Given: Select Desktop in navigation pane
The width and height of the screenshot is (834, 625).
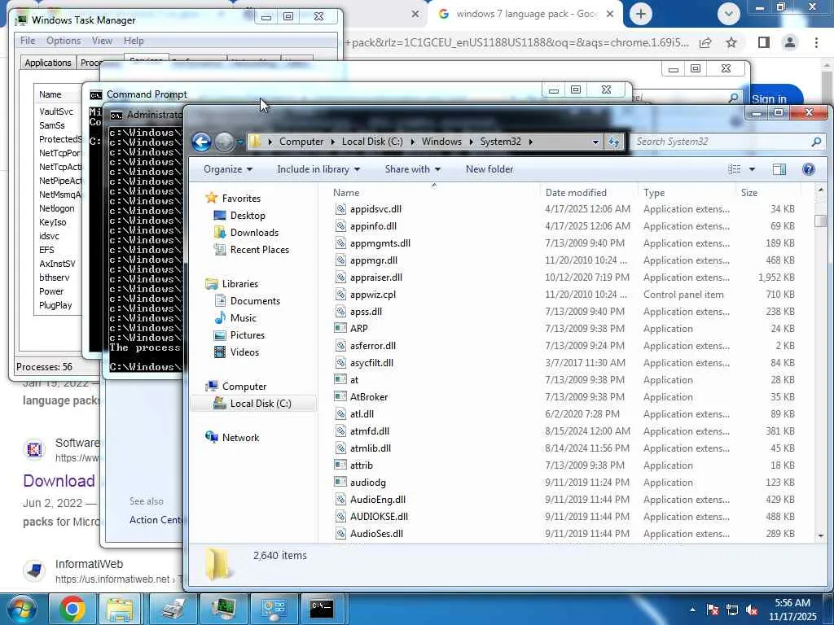Looking at the screenshot, I should [x=248, y=215].
